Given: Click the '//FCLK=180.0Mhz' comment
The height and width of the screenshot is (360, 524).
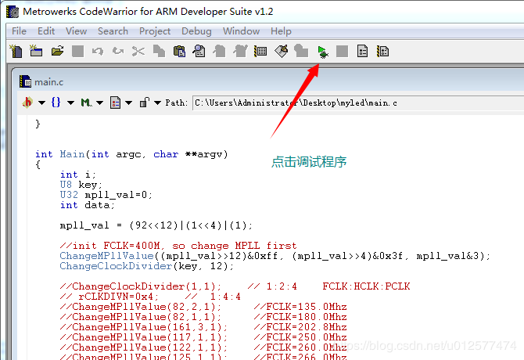Looking at the screenshot, I should tap(300, 316).
